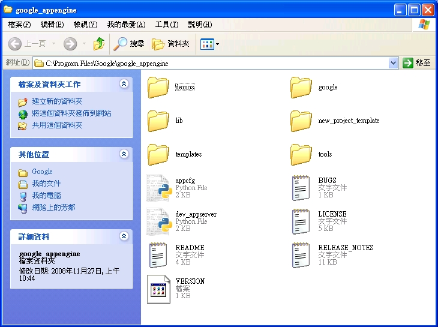Select the new_project_template folder icon
Viewport: 438px width, 327px height.
(x=301, y=121)
